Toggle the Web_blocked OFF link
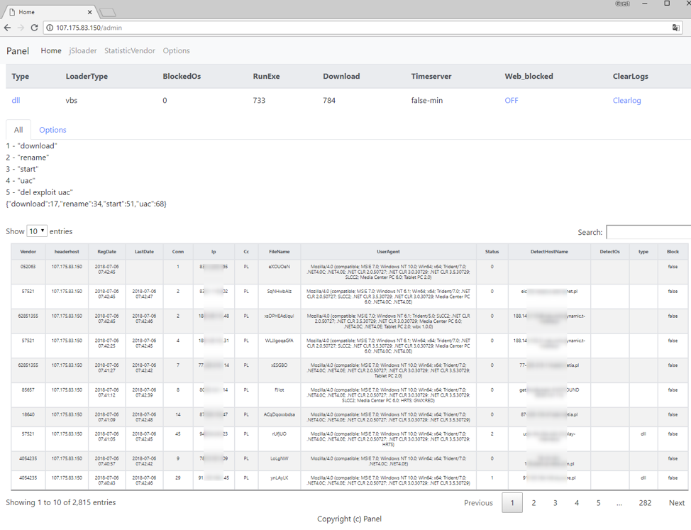691x530 pixels. coord(512,101)
